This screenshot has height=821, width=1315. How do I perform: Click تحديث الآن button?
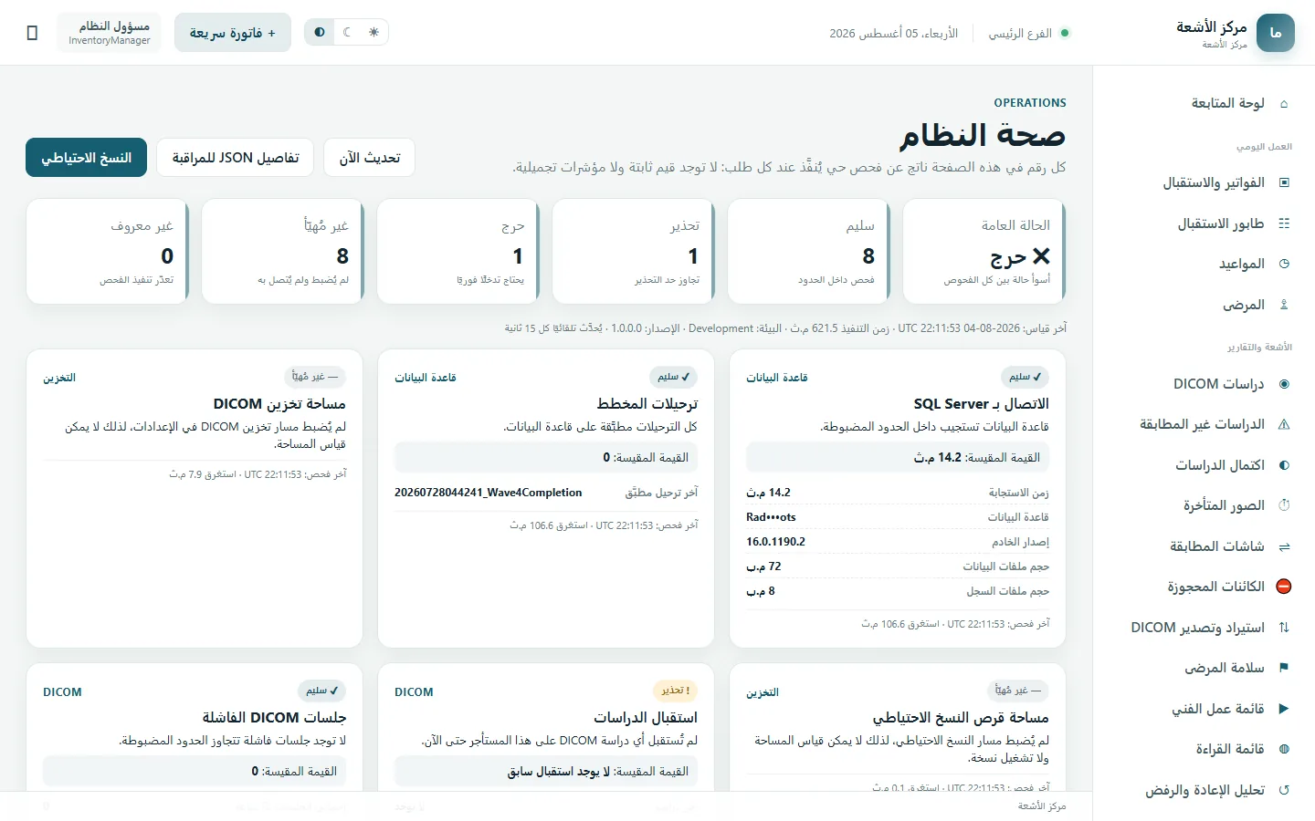(370, 158)
